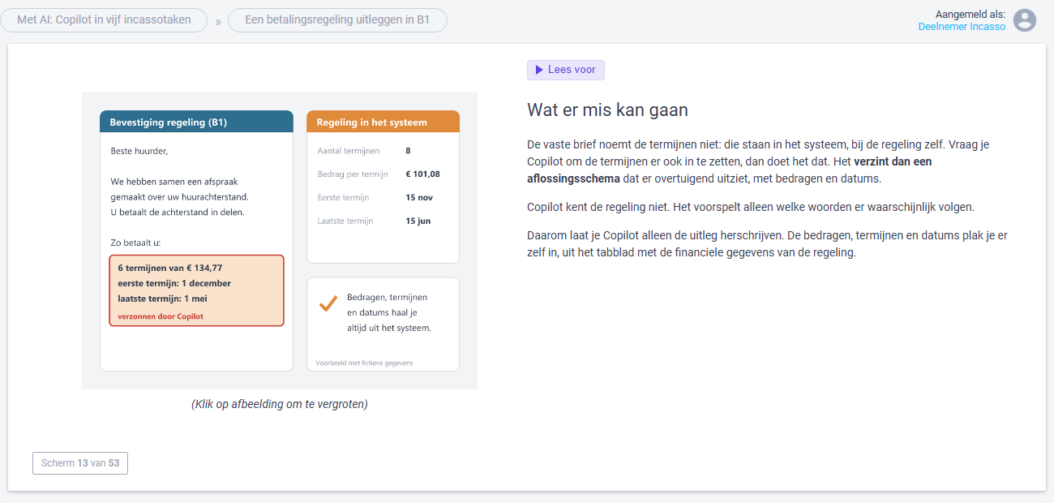The image size is (1054, 503).
Task: Click the Aangemeld als label
Action: tap(970, 15)
